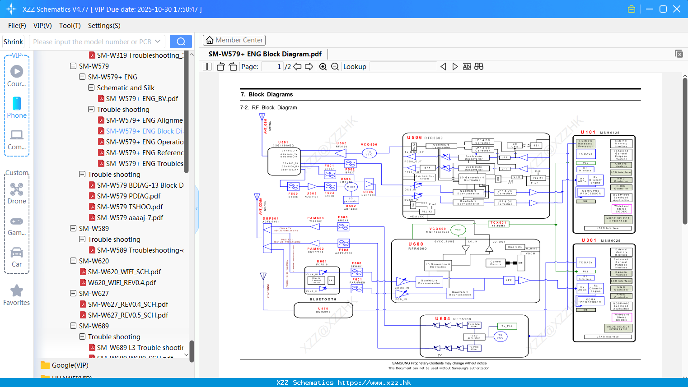Collapse the Schematic and Silk folder
The width and height of the screenshot is (688, 387).
tap(91, 88)
